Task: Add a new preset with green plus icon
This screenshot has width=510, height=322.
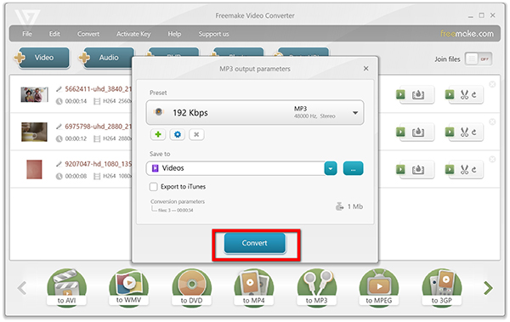Action: [x=158, y=134]
